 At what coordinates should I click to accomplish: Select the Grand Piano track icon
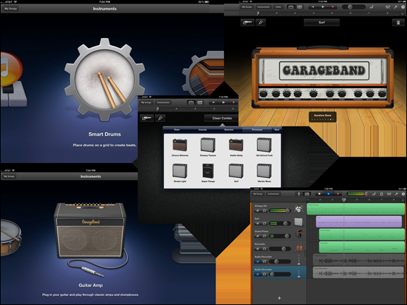coord(299,234)
